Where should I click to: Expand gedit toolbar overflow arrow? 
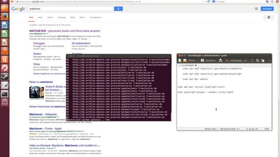point(269,61)
